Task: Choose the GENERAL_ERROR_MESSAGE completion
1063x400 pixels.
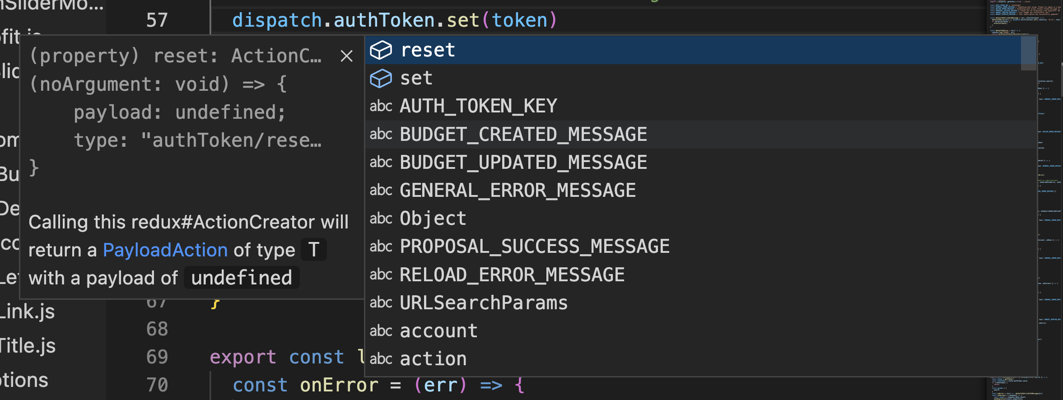Action: click(x=517, y=190)
